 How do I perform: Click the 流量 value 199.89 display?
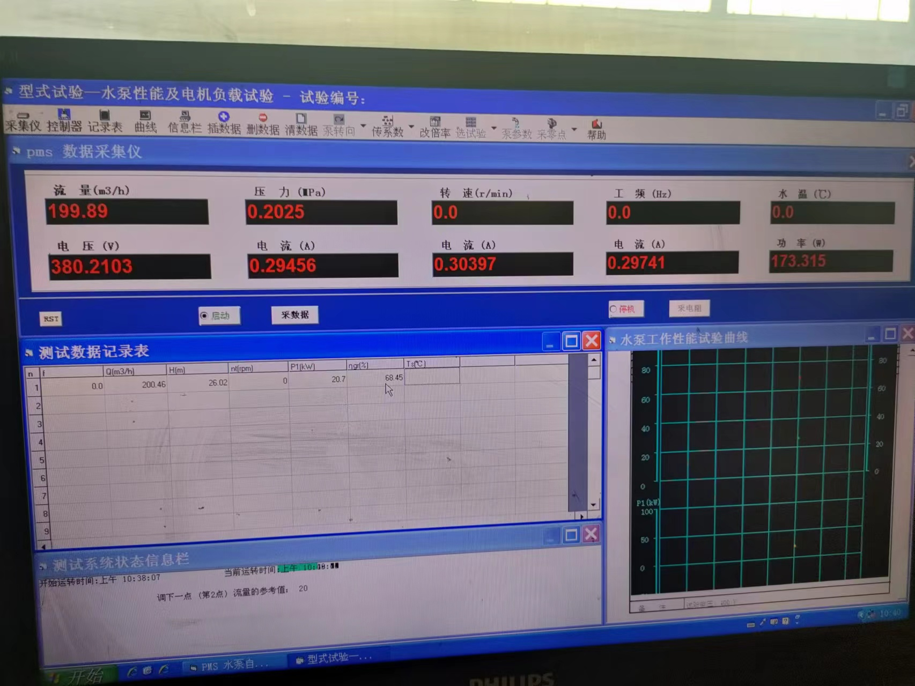pyautogui.click(x=127, y=211)
